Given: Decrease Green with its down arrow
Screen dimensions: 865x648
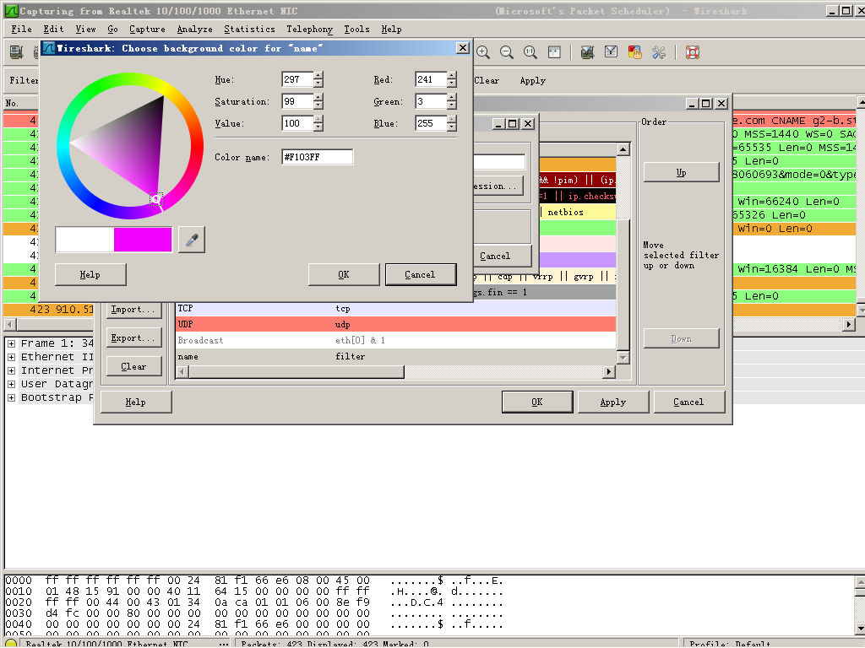Looking at the screenshot, I should (x=452, y=105).
